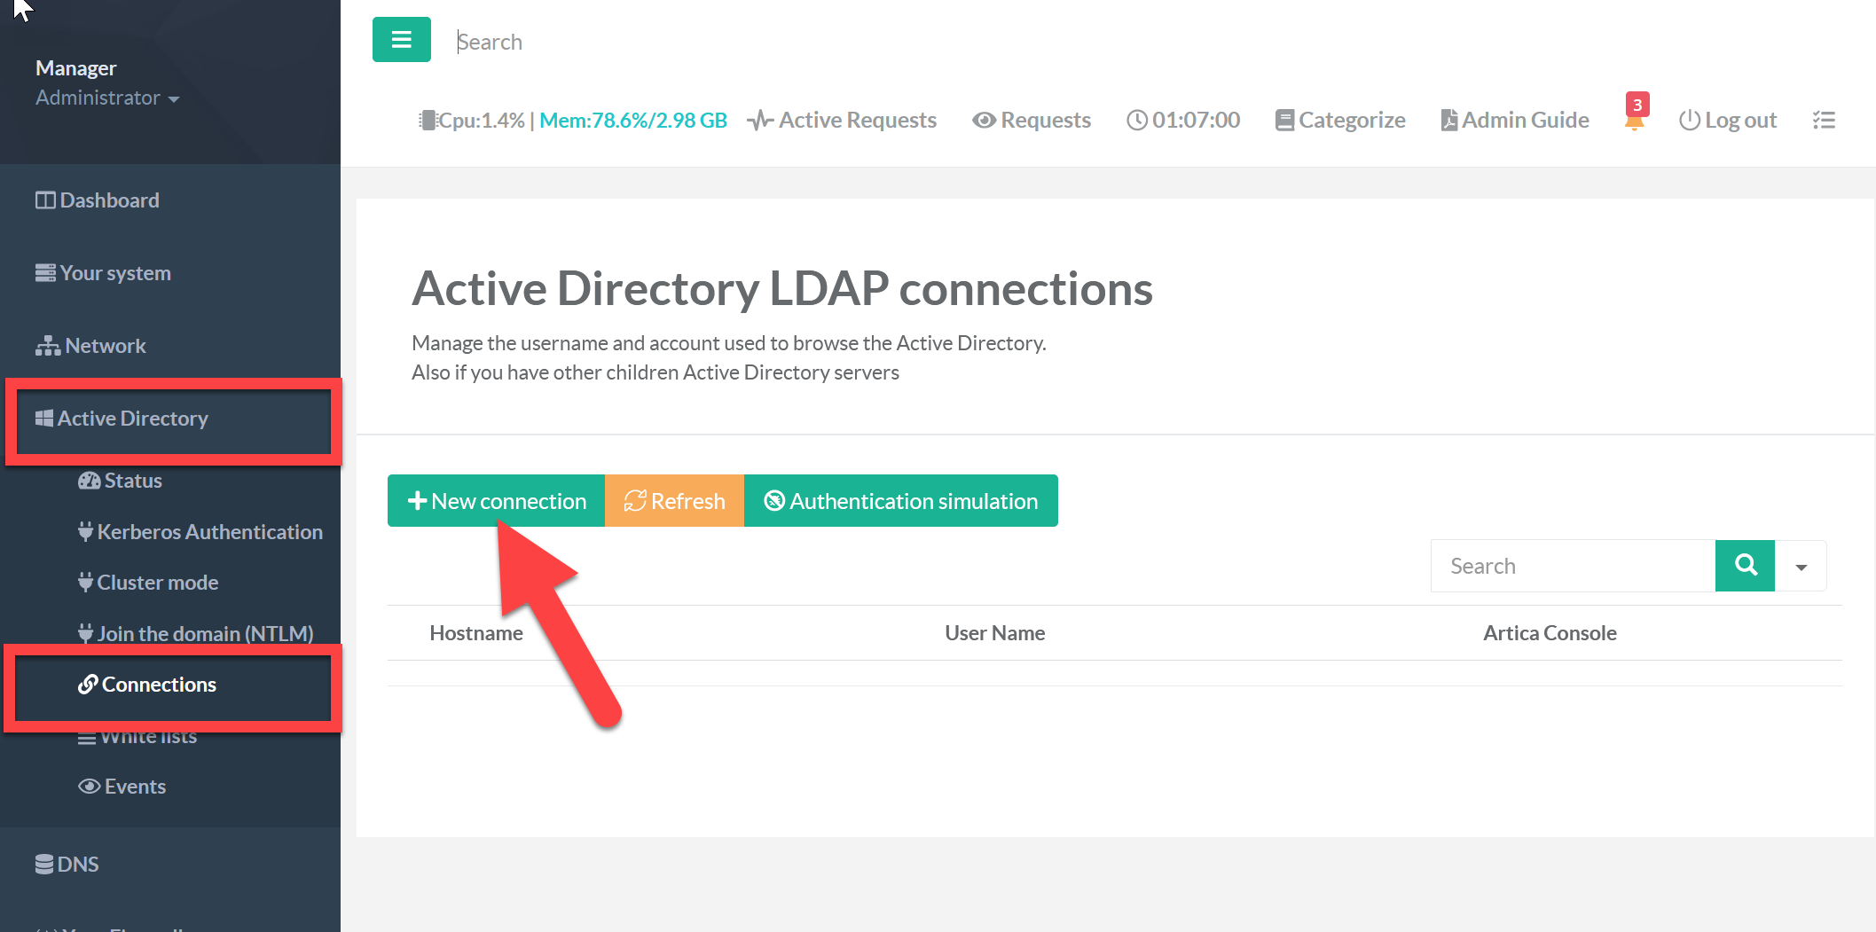Click the green table search magnifier button

pos(1744,566)
